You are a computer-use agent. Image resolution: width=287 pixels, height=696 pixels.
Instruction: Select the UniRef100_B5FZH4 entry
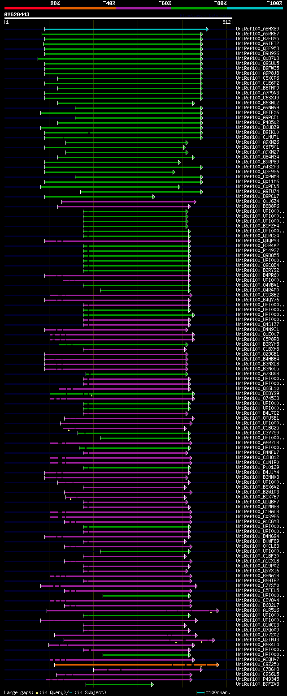pyautogui.click(x=257, y=226)
